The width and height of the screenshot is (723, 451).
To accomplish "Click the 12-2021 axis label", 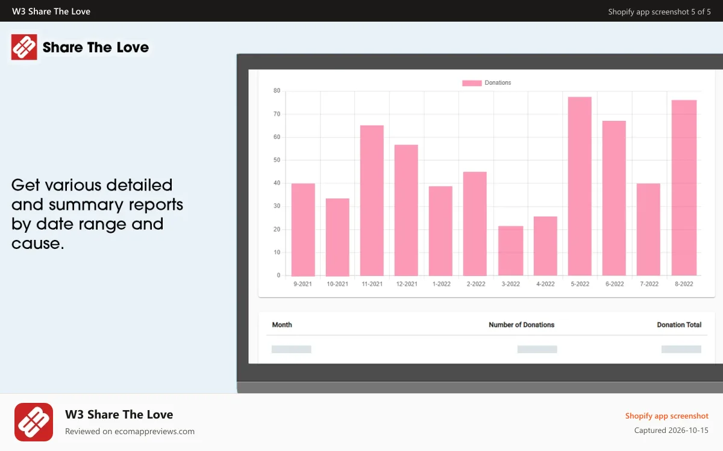I will tap(406, 284).
